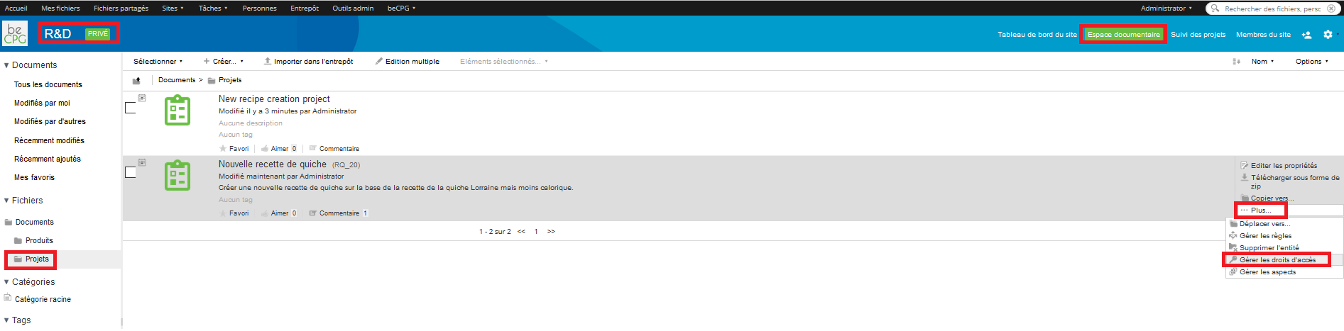Click Importer dans l'entrepôt button

308,62
